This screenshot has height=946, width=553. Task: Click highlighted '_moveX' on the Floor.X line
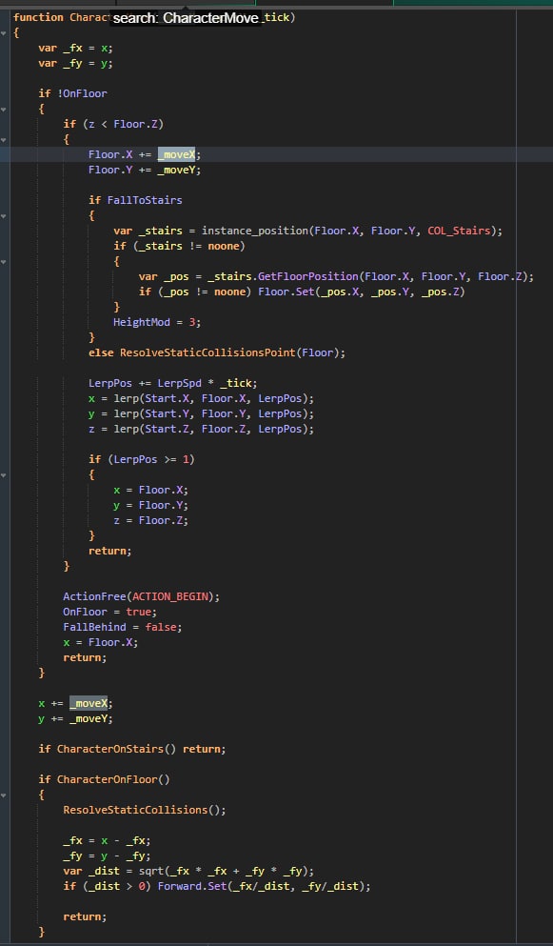tap(177, 154)
